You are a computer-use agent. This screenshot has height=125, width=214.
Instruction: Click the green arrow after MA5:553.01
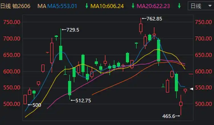click(86, 6)
